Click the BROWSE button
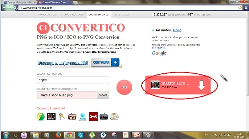Screen dimensions: 249x139 [103, 95]
